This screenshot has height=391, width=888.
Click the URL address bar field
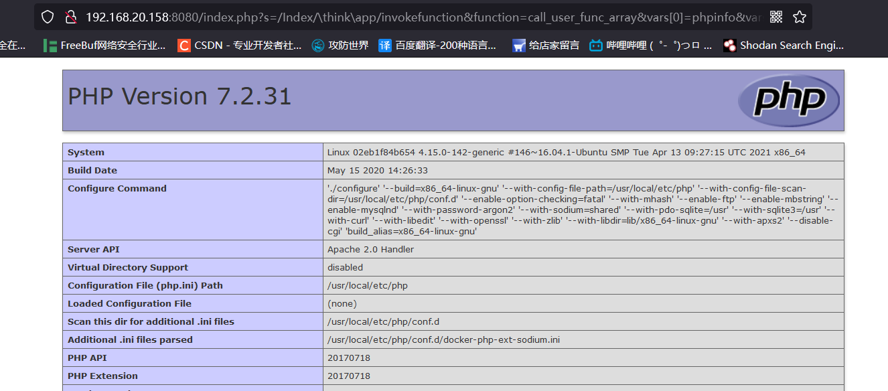coord(423,17)
